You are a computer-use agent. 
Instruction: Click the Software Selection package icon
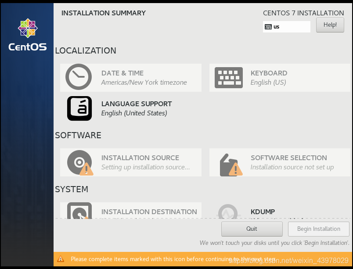pyautogui.click(x=231, y=165)
